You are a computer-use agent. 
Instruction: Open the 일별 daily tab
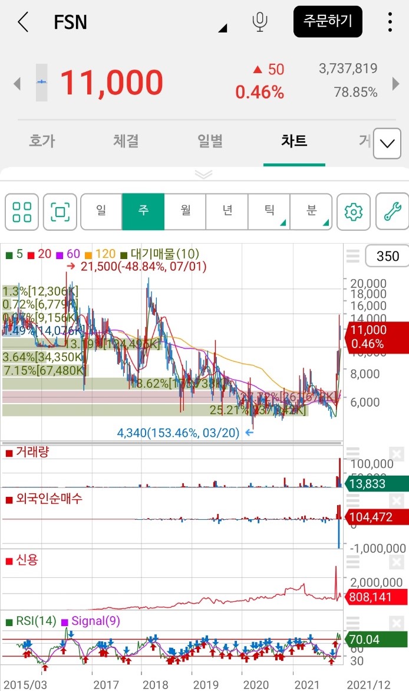click(210, 141)
